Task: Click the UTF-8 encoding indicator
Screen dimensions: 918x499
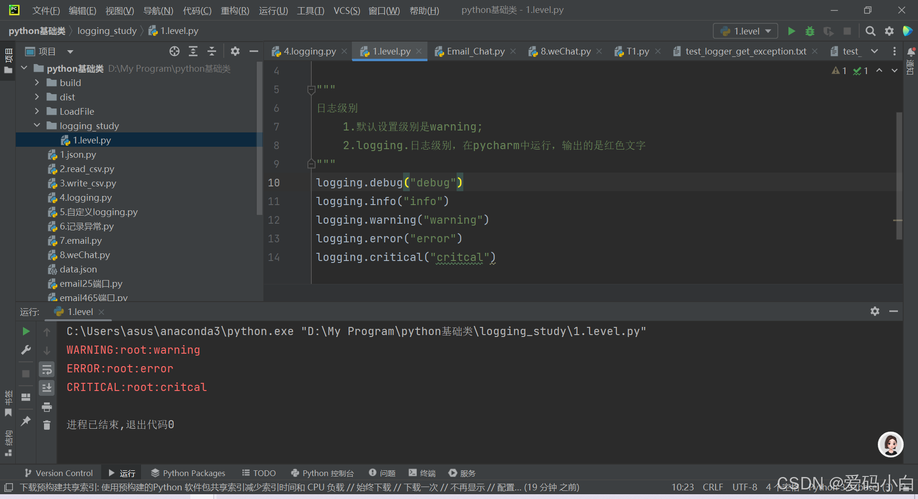Action: pyautogui.click(x=744, y=487)
